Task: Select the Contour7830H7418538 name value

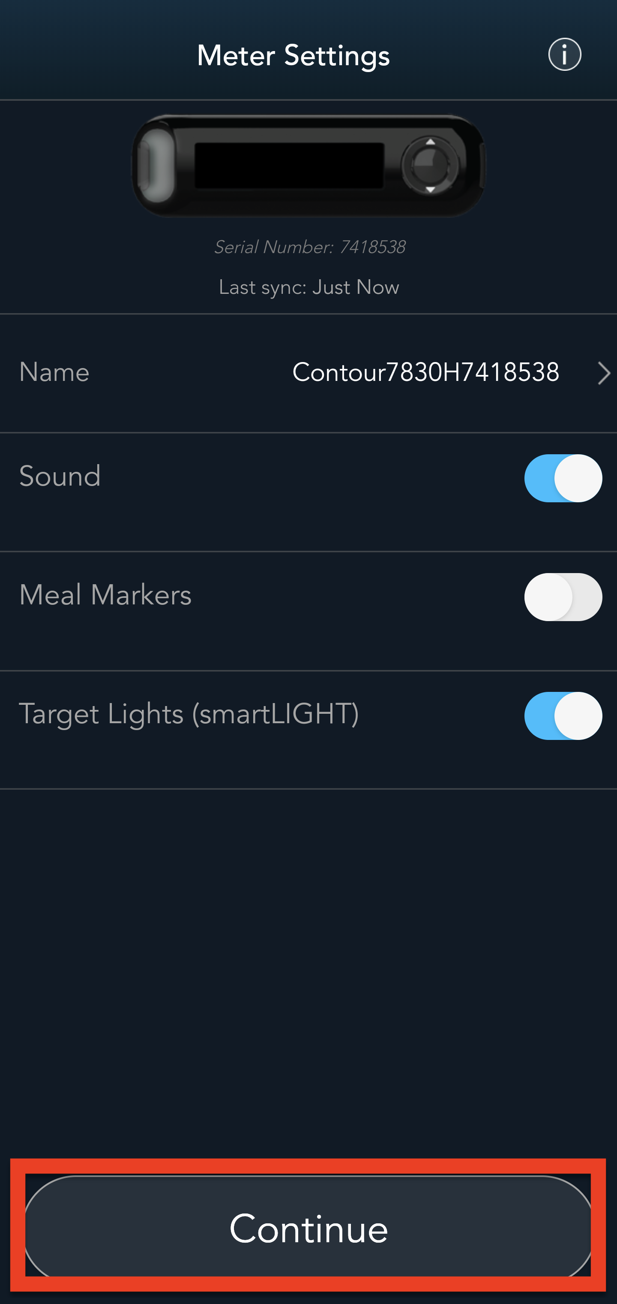Action: pyautogui.click(x=425, y=373)
